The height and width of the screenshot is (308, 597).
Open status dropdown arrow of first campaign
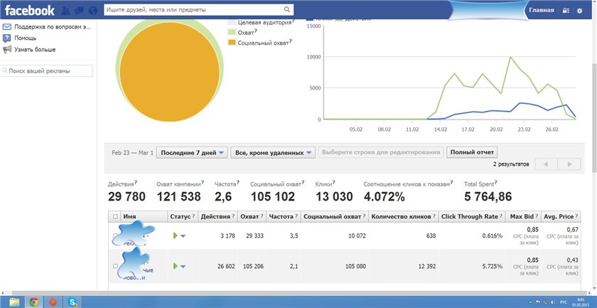pos(183,236)
